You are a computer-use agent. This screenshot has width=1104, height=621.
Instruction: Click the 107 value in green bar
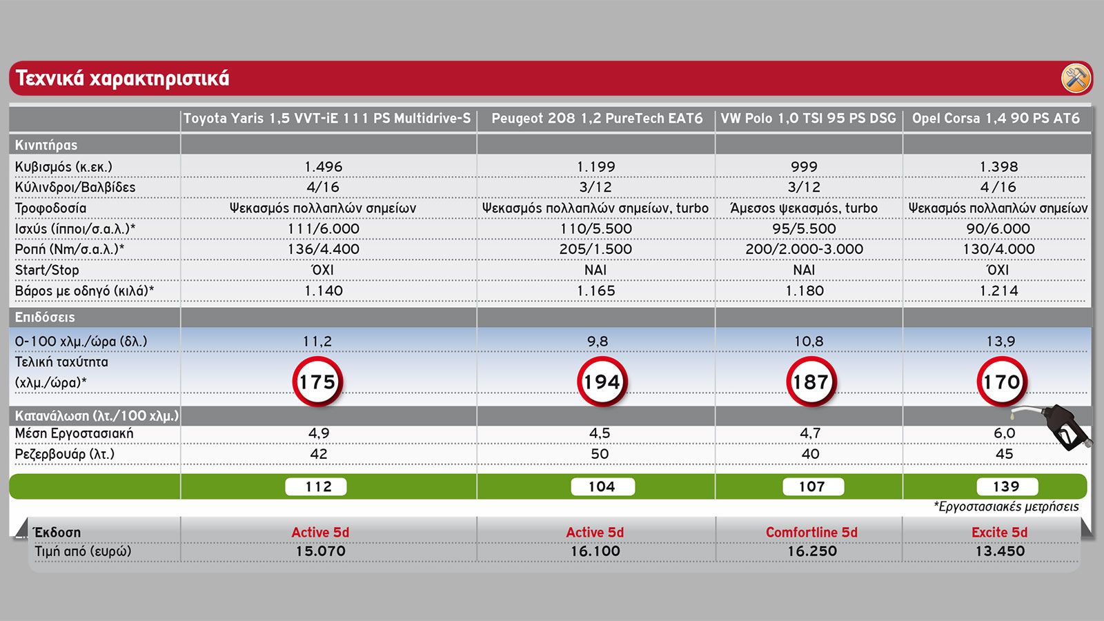(813, 486)
